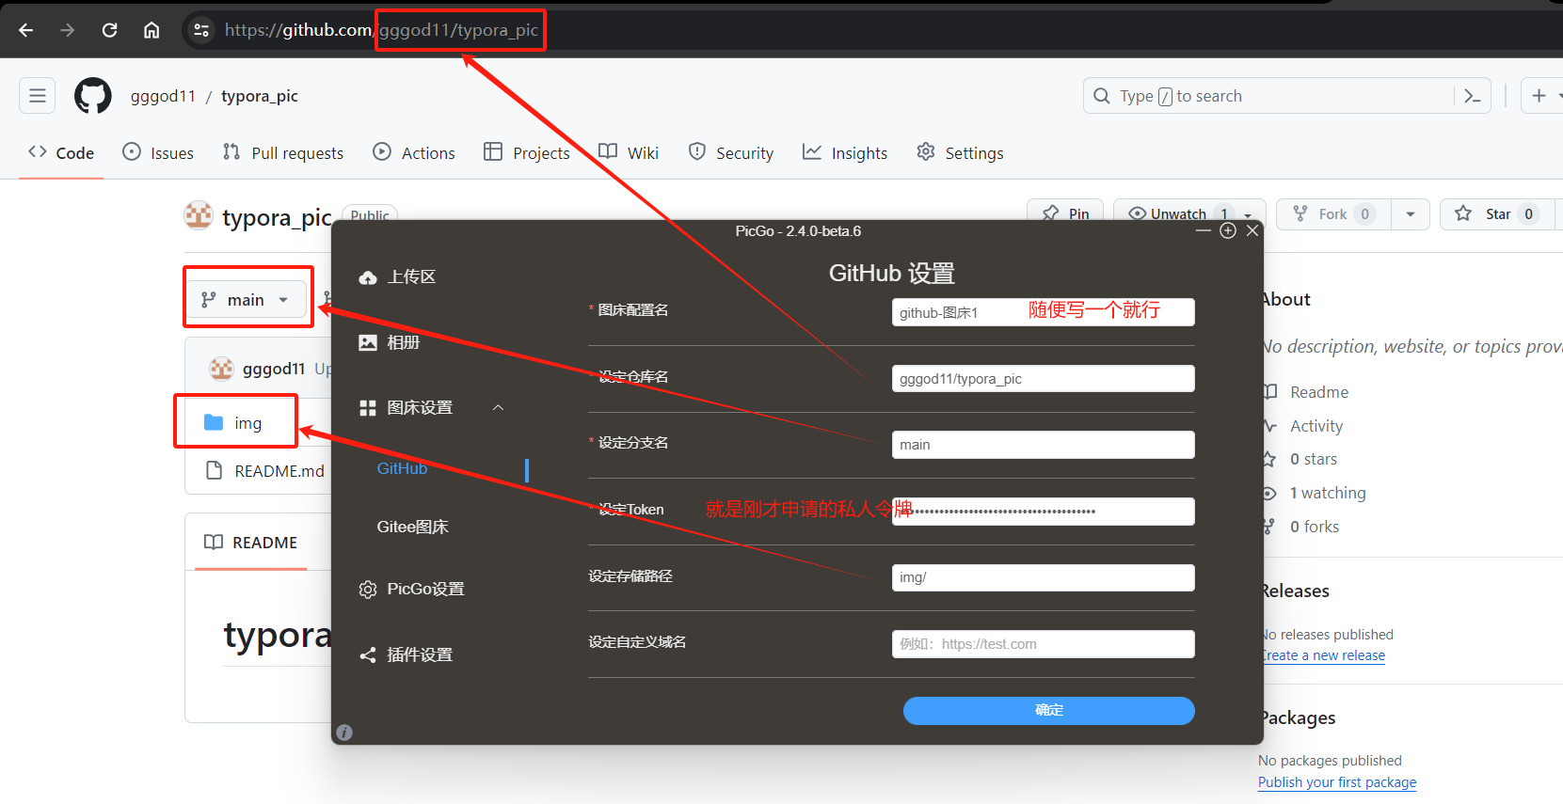Switch to the Code tab
Viewport: 1563px width, 804px height.
[x=61, y=152]
